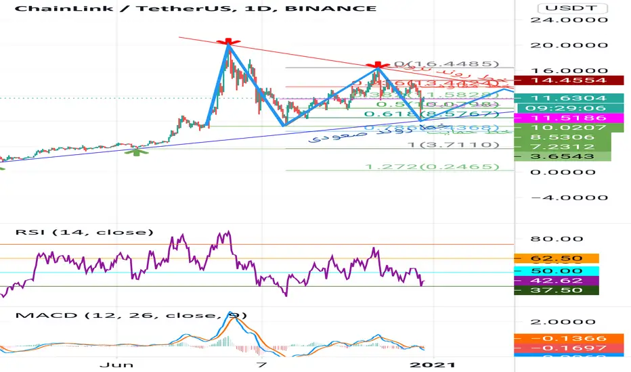Click the green up arrow on the trendline
631x372 pixels.
(x=136, y=152)
